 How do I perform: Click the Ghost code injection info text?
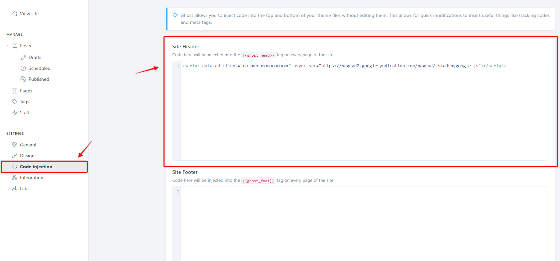(x=365, y=19)
